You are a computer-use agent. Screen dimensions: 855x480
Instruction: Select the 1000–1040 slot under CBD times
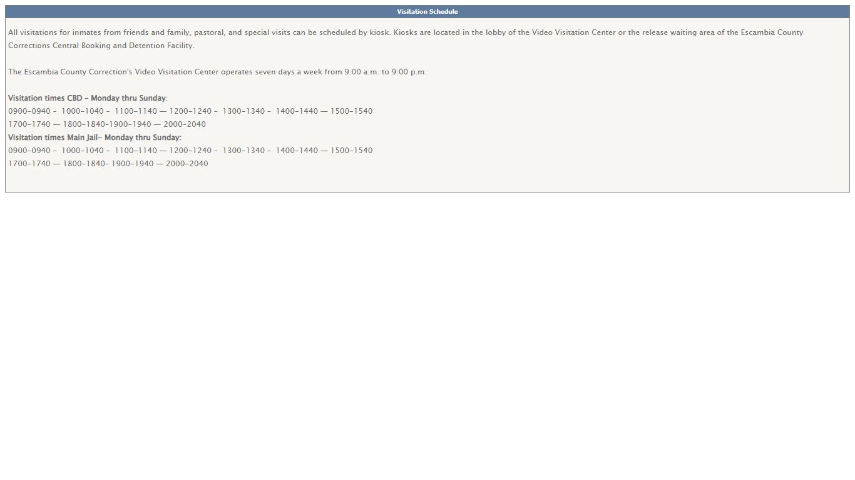pos(83,111)
